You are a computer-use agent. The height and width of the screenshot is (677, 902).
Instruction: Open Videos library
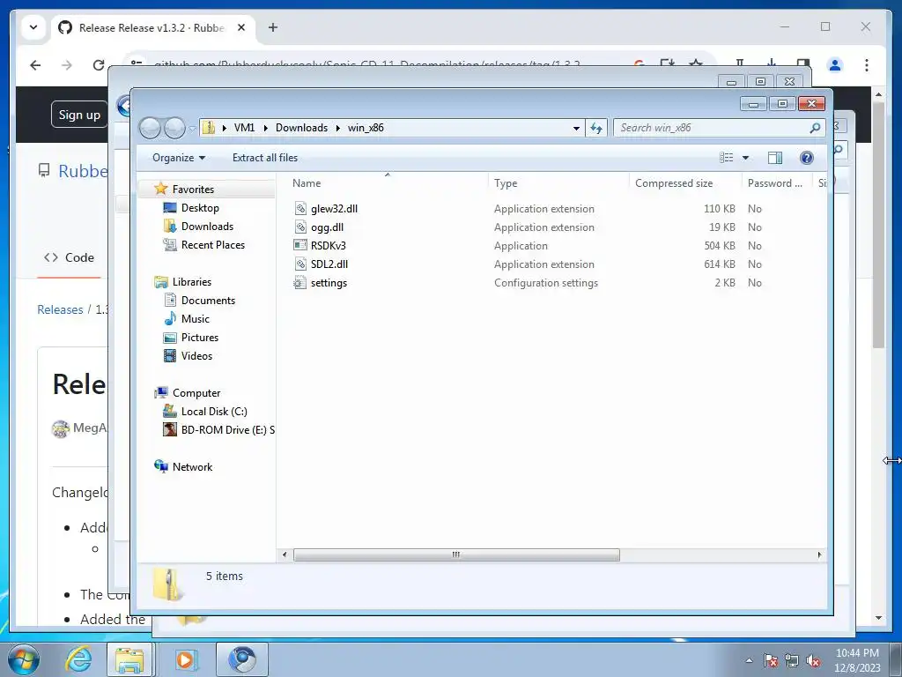click(x=196, y=356)
